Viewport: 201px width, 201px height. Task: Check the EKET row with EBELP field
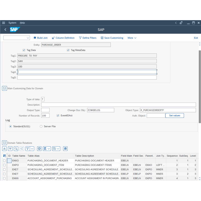[4, 174]
